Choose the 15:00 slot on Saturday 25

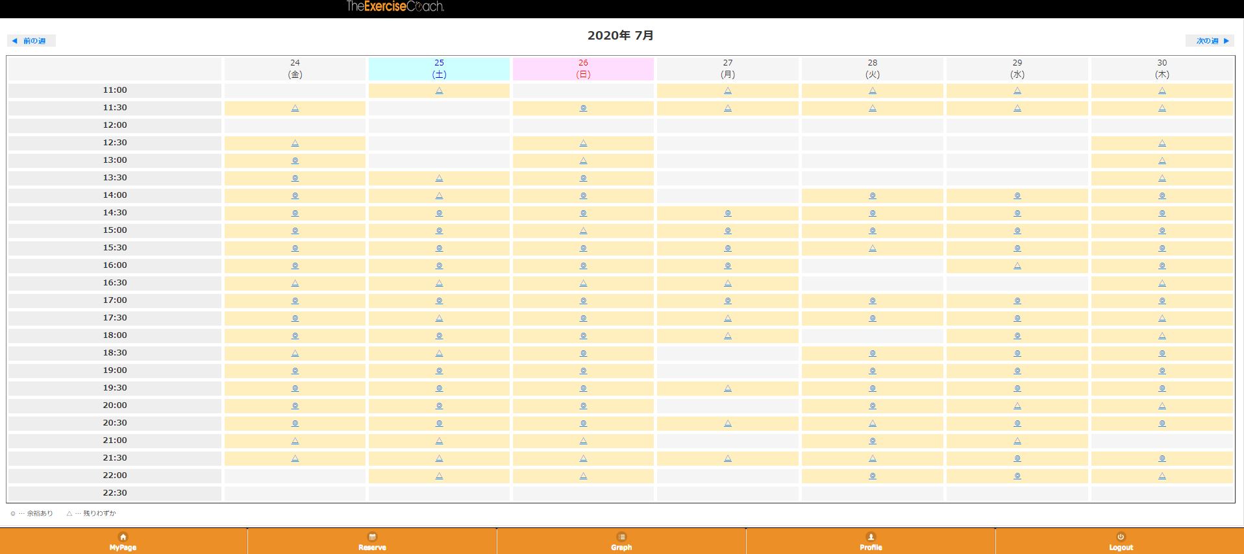[x=439, y=231]
